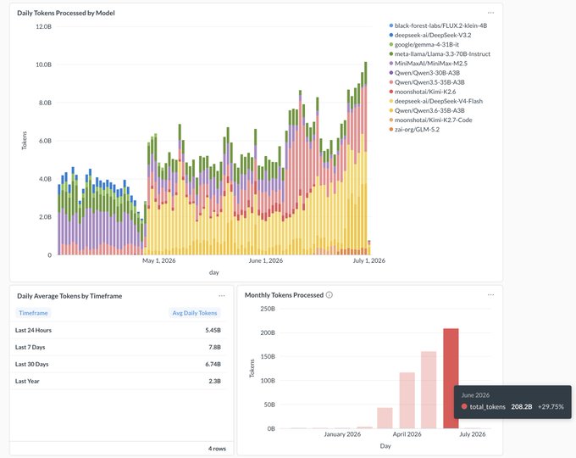Select the Last 7 Days row
Screen dimensions: 576x458
[x=118, y=347]
